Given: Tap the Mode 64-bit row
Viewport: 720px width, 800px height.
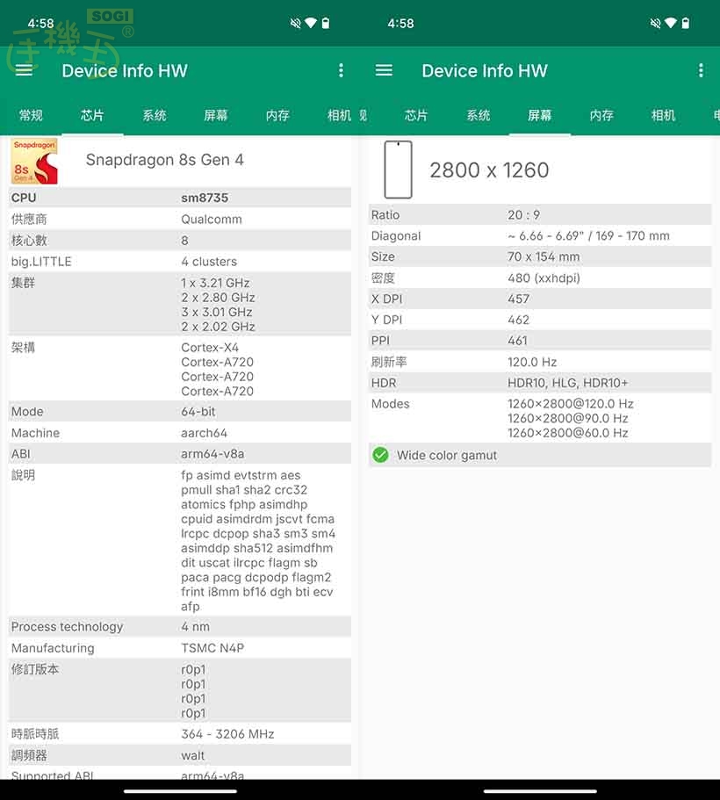Looking at the screenshot, I should click(180, 411).
